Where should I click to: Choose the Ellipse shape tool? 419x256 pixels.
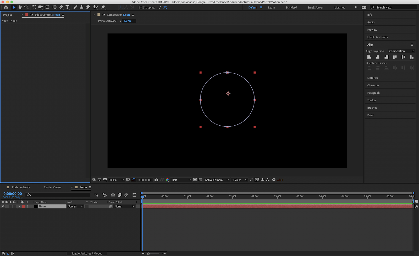tap(55, 7)
